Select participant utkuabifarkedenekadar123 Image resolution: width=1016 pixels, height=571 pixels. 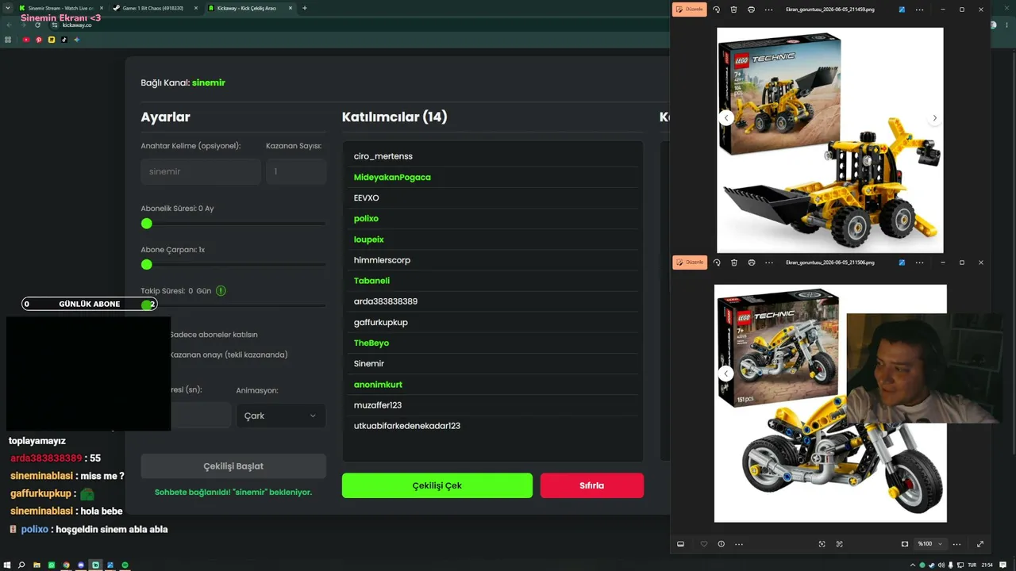(493, 426)
